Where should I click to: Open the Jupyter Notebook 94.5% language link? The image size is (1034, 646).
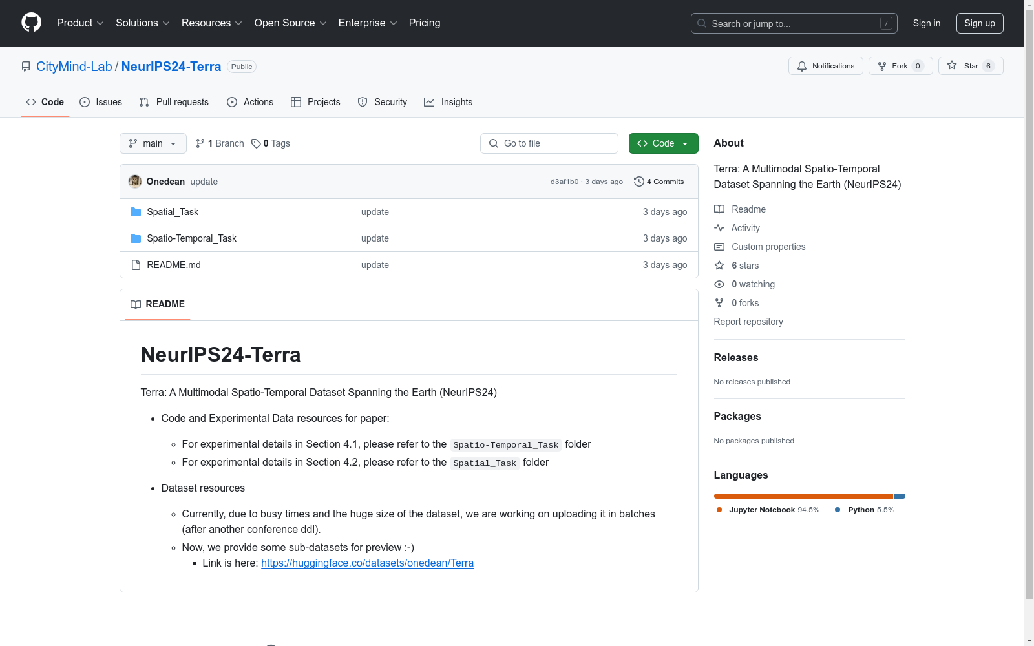(768, 510)
